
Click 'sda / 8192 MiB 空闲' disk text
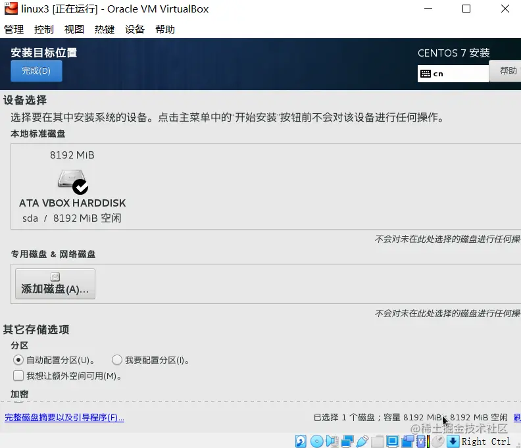pyautogui.click(x=72, y=218)
